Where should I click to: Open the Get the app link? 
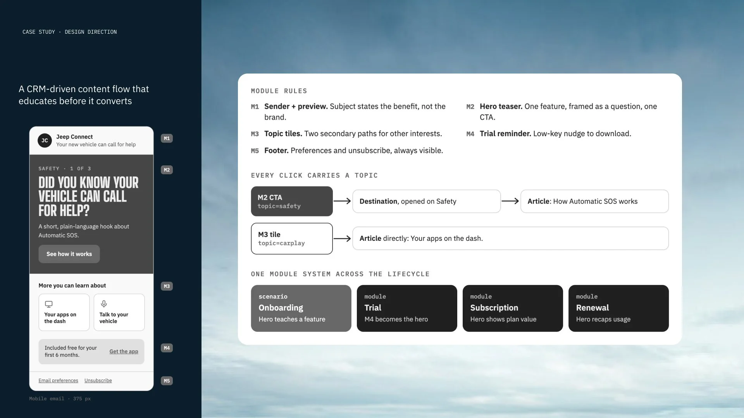pos(124,351)
